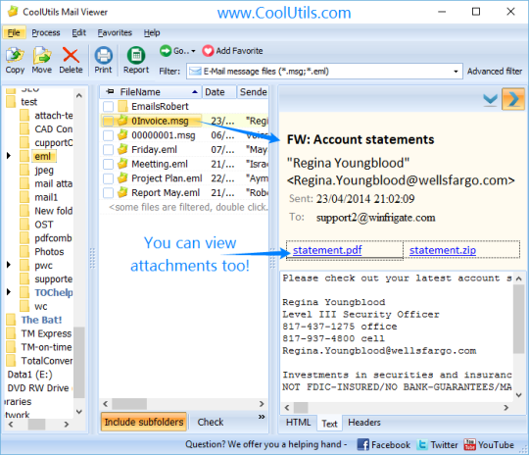The width and height of the screenshot is (529, 455).
Task: Click the Check button
Action: coord(211,422)
